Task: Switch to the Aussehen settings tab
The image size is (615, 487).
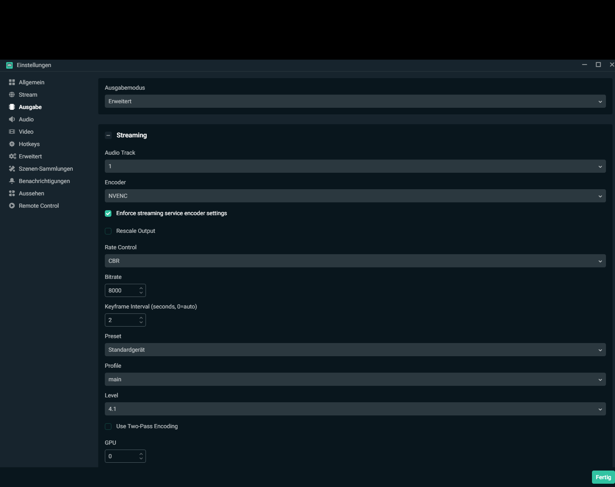Action: point(31,193)
